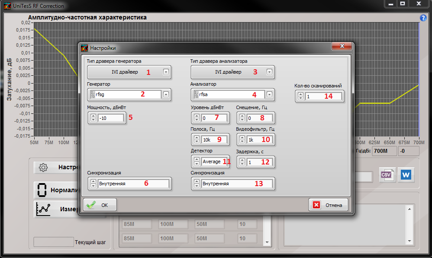Click the green checkmark OK button
The width and height of the screenshot is (432, 258).
coord(100,205)
